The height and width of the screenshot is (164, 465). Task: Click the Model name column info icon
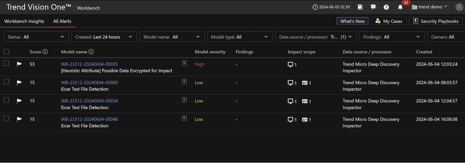(91, 52)
